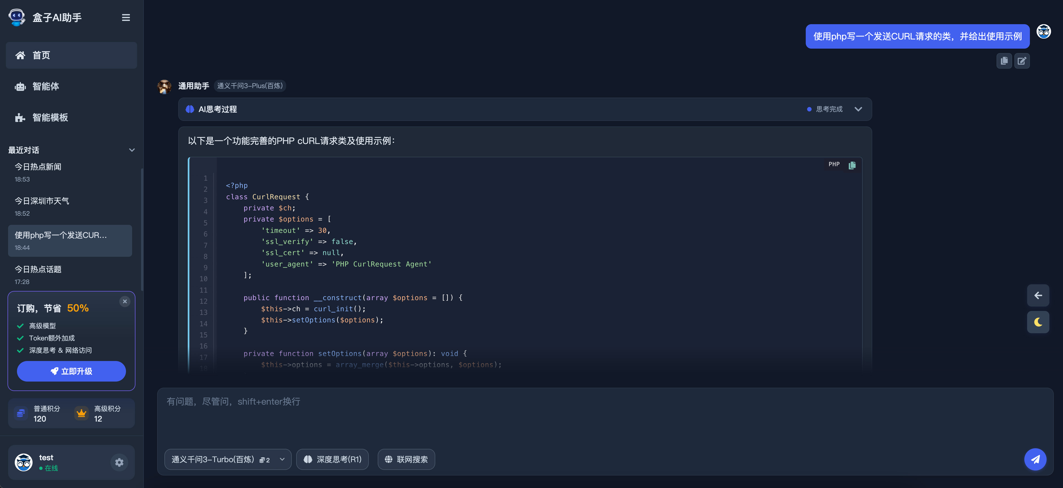Click the 在线 online status text

[x=51, y=468]
